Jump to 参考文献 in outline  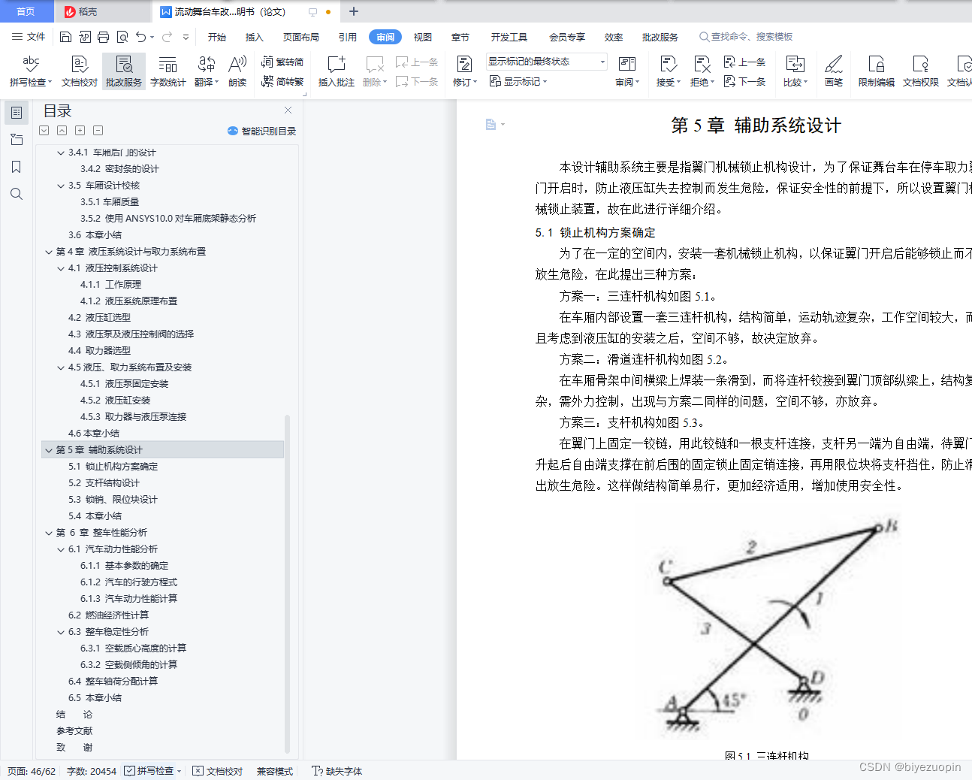(x=74, y=731)
